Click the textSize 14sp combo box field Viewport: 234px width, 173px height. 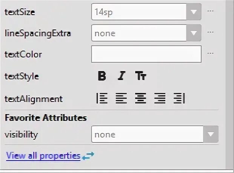tap(140, 12)
